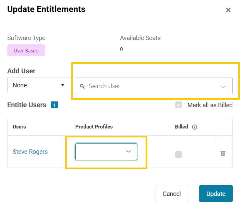The height and width of the screenshot is (209, 244).
Task: Toggle the Billed checkbox for Steve Rogers
Action: [179, 155]
